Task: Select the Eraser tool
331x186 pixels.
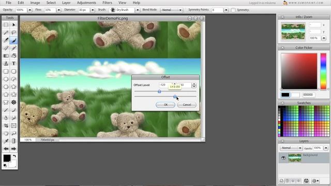Action: coord(6,48)
